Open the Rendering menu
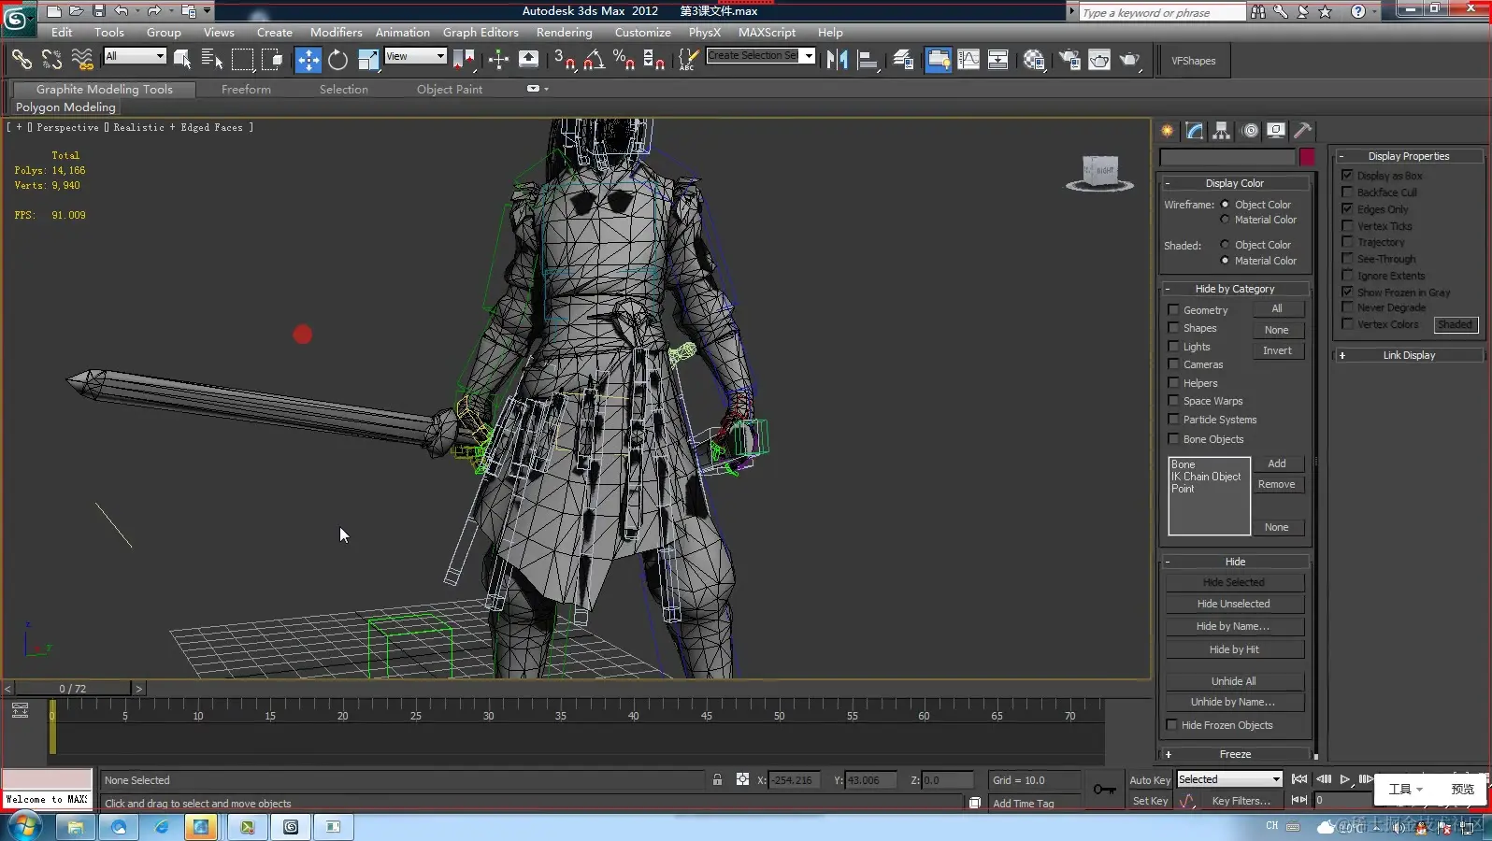The width and height of the screenshot is (1492, 841). 564,32
